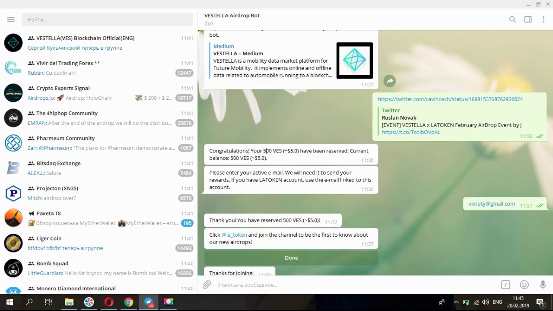Open Crypto Experts Signal chat
The image size is (553, 311).
point(99,93)
